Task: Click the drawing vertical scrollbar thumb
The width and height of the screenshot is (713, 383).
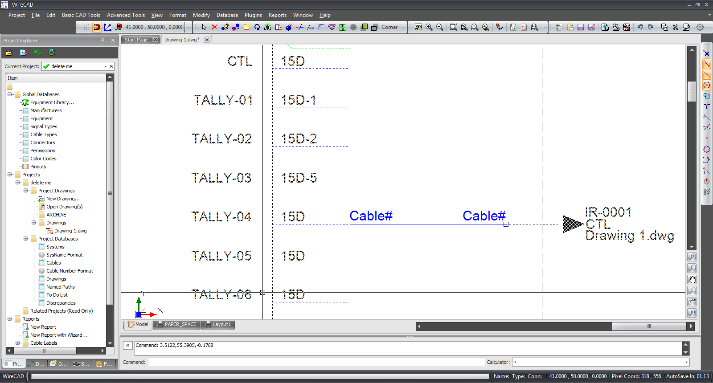Action: point(692,91)
